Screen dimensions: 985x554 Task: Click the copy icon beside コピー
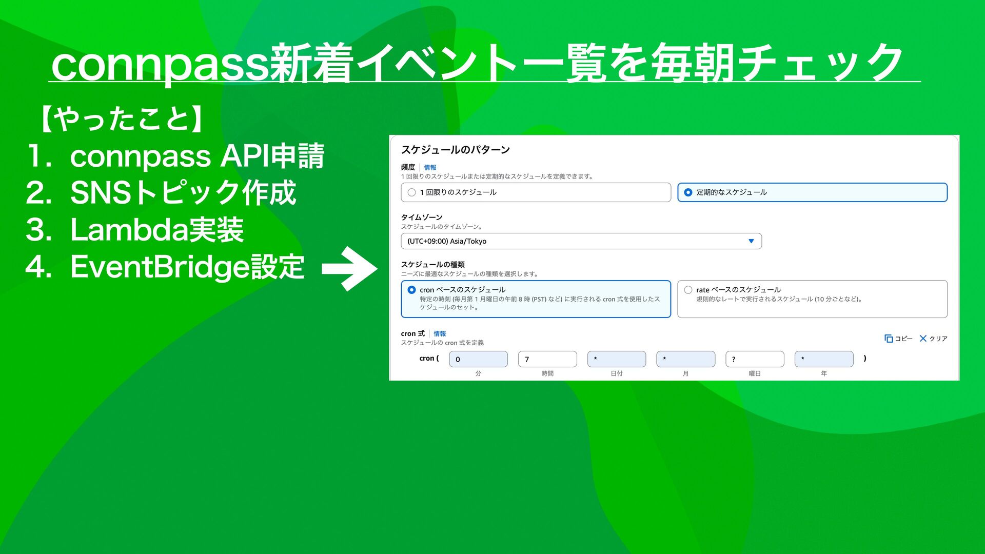point(889,339)
